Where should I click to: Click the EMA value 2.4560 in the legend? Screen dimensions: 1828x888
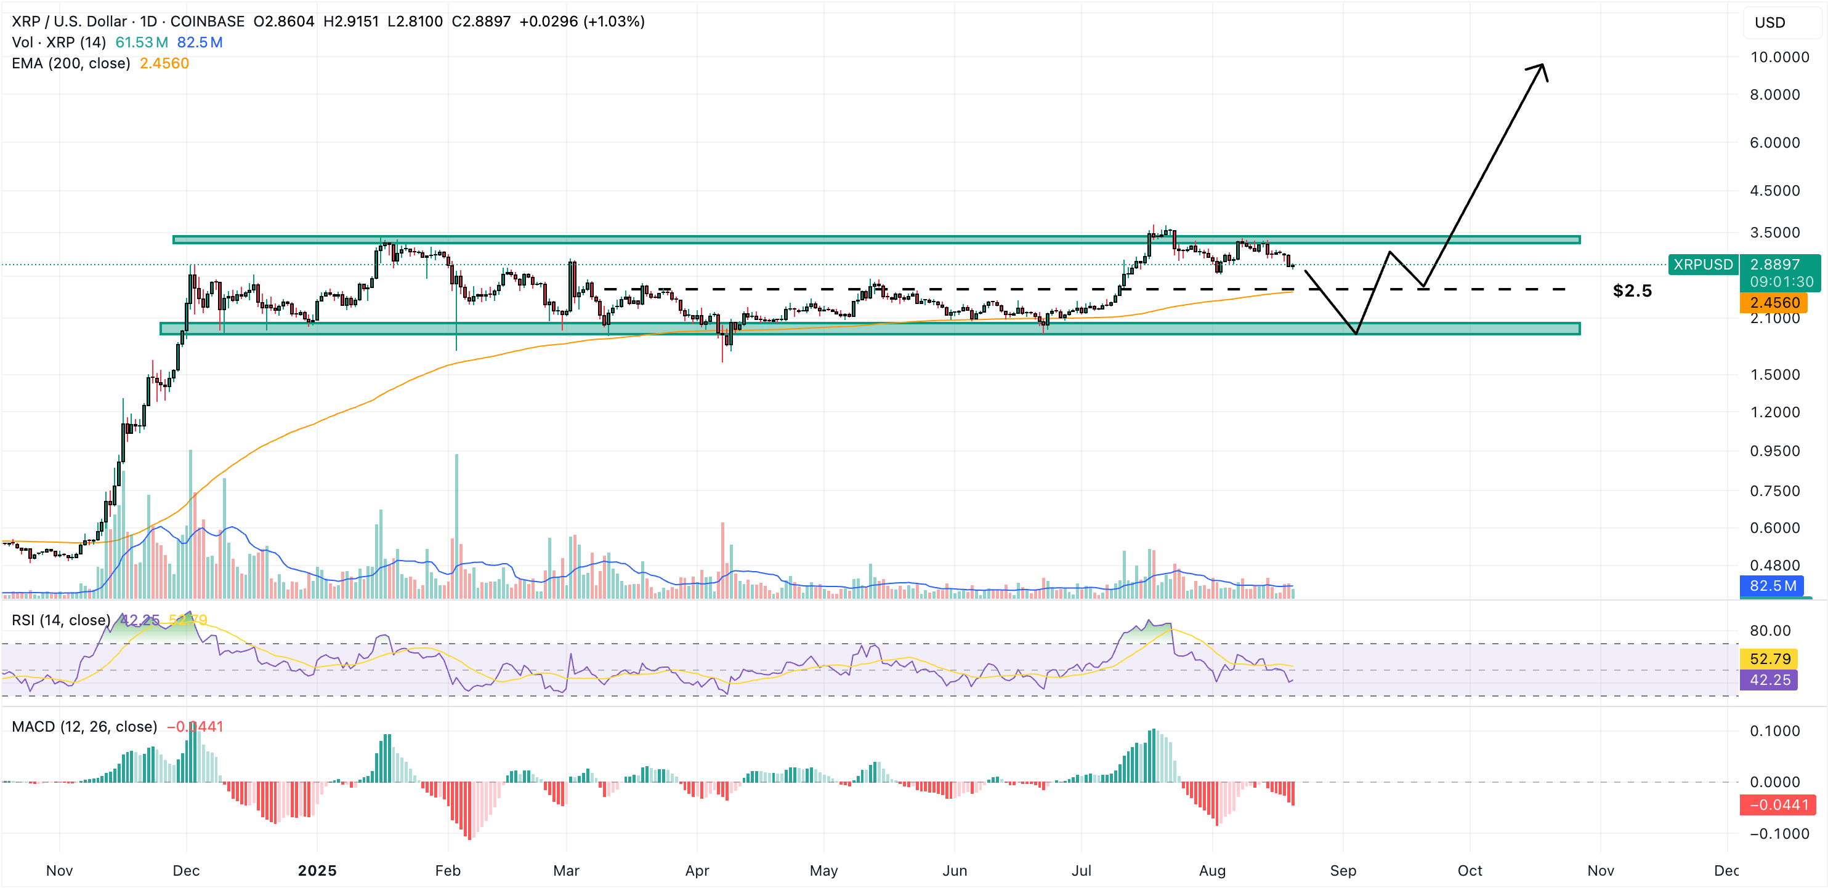pos(164,63)
